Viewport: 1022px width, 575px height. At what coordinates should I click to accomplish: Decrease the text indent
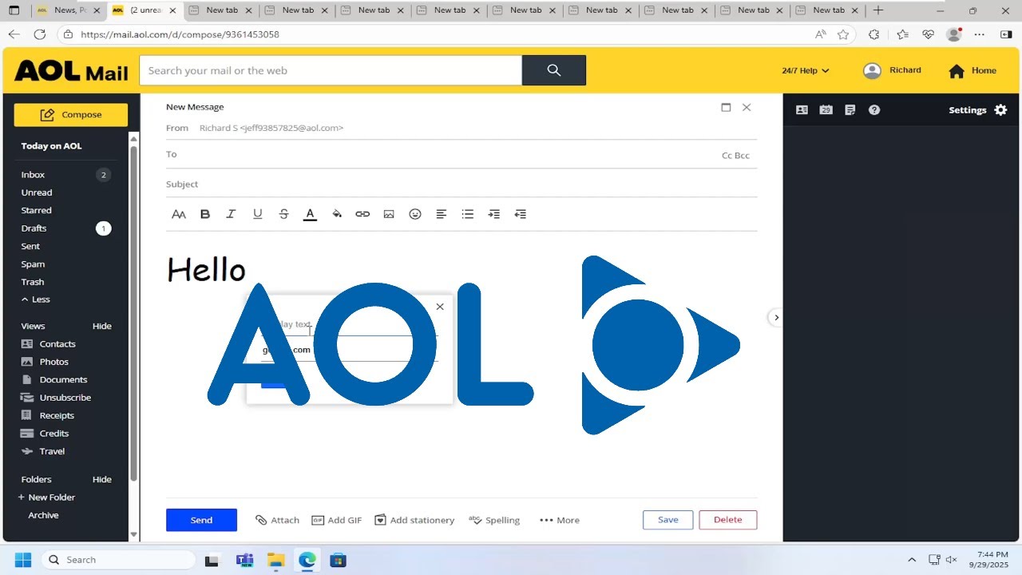click(x=521, y=214)
